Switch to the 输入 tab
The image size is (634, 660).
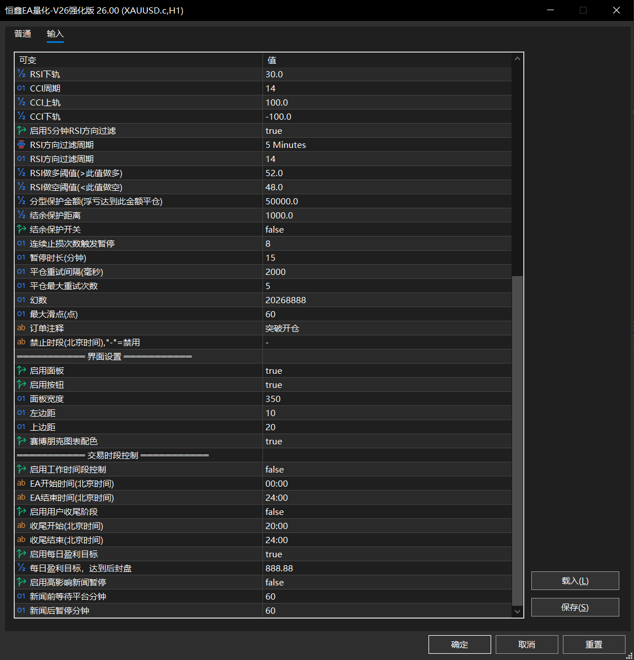(x=55, y=34)
